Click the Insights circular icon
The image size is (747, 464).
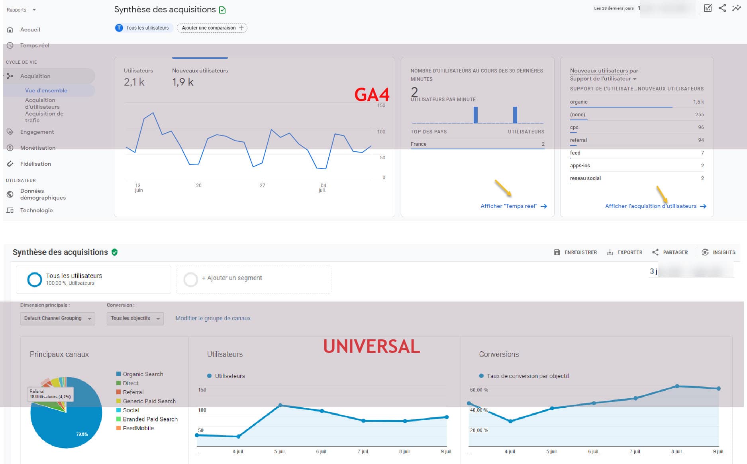coord(705,252)
